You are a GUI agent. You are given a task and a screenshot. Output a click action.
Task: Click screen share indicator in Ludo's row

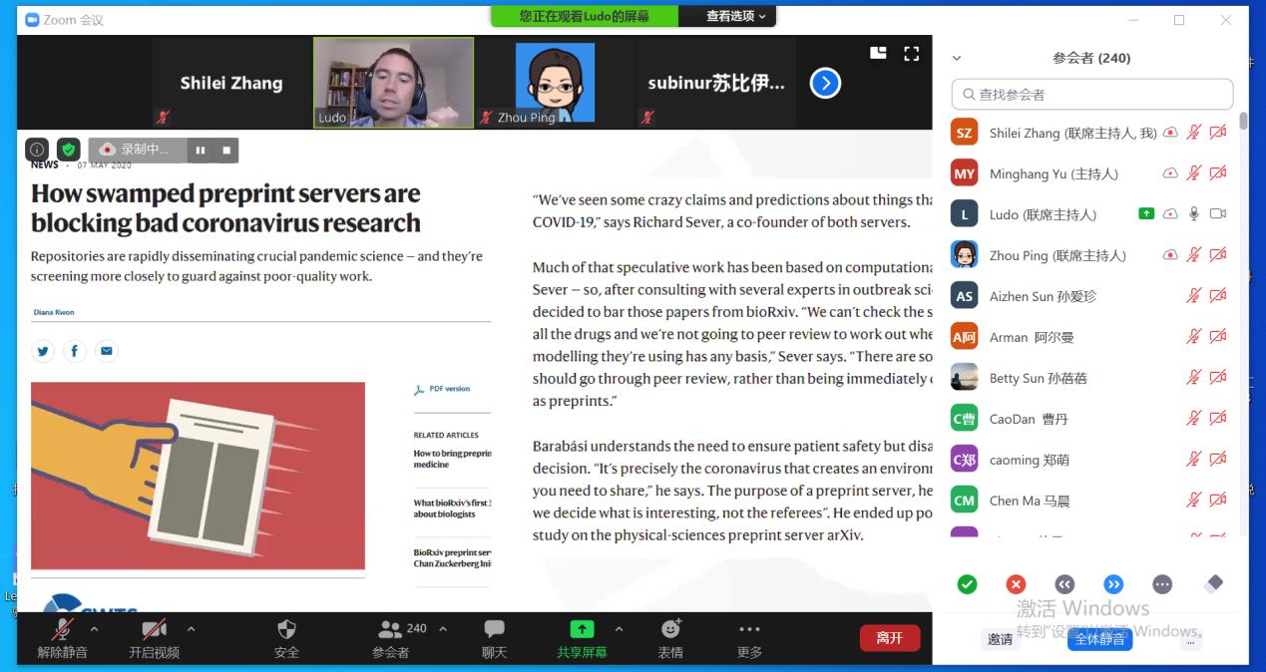click(1146, 214)
